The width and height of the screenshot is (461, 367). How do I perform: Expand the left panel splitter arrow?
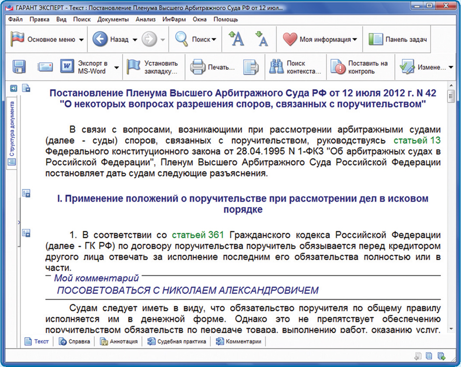pyautogui.click(x=18, y=222)
